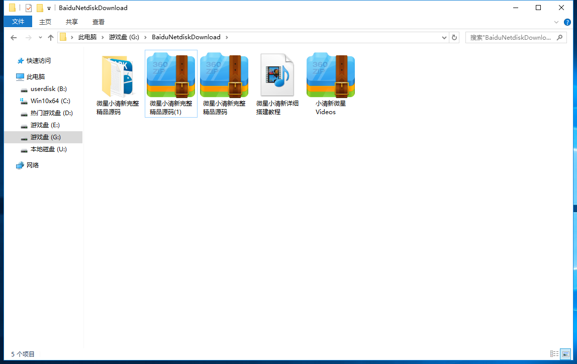Open the 文件 menu tab
Viewport: 577px width, 364px height.
18,22
